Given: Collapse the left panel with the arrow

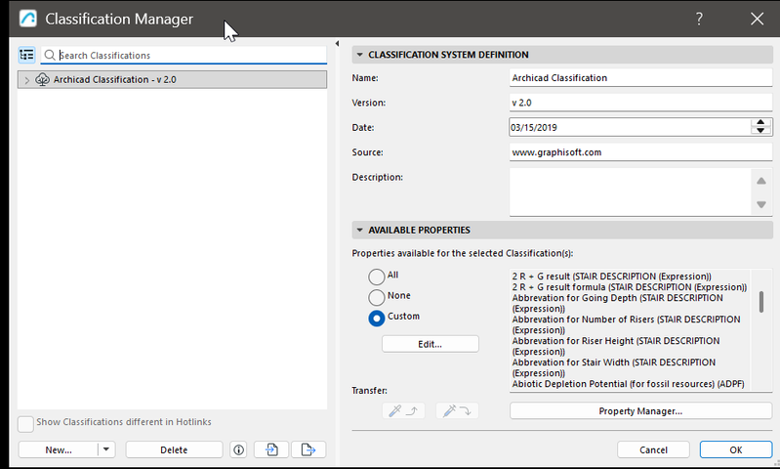Looking at the screenshot, I should [337, 44].
